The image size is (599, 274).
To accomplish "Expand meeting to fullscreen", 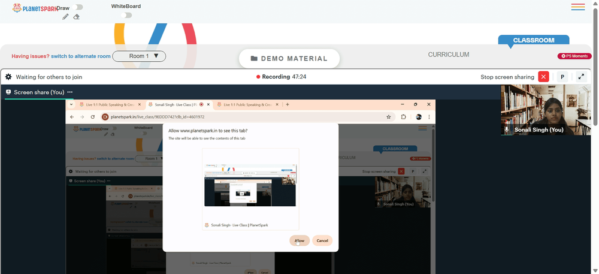I will 581,77.
